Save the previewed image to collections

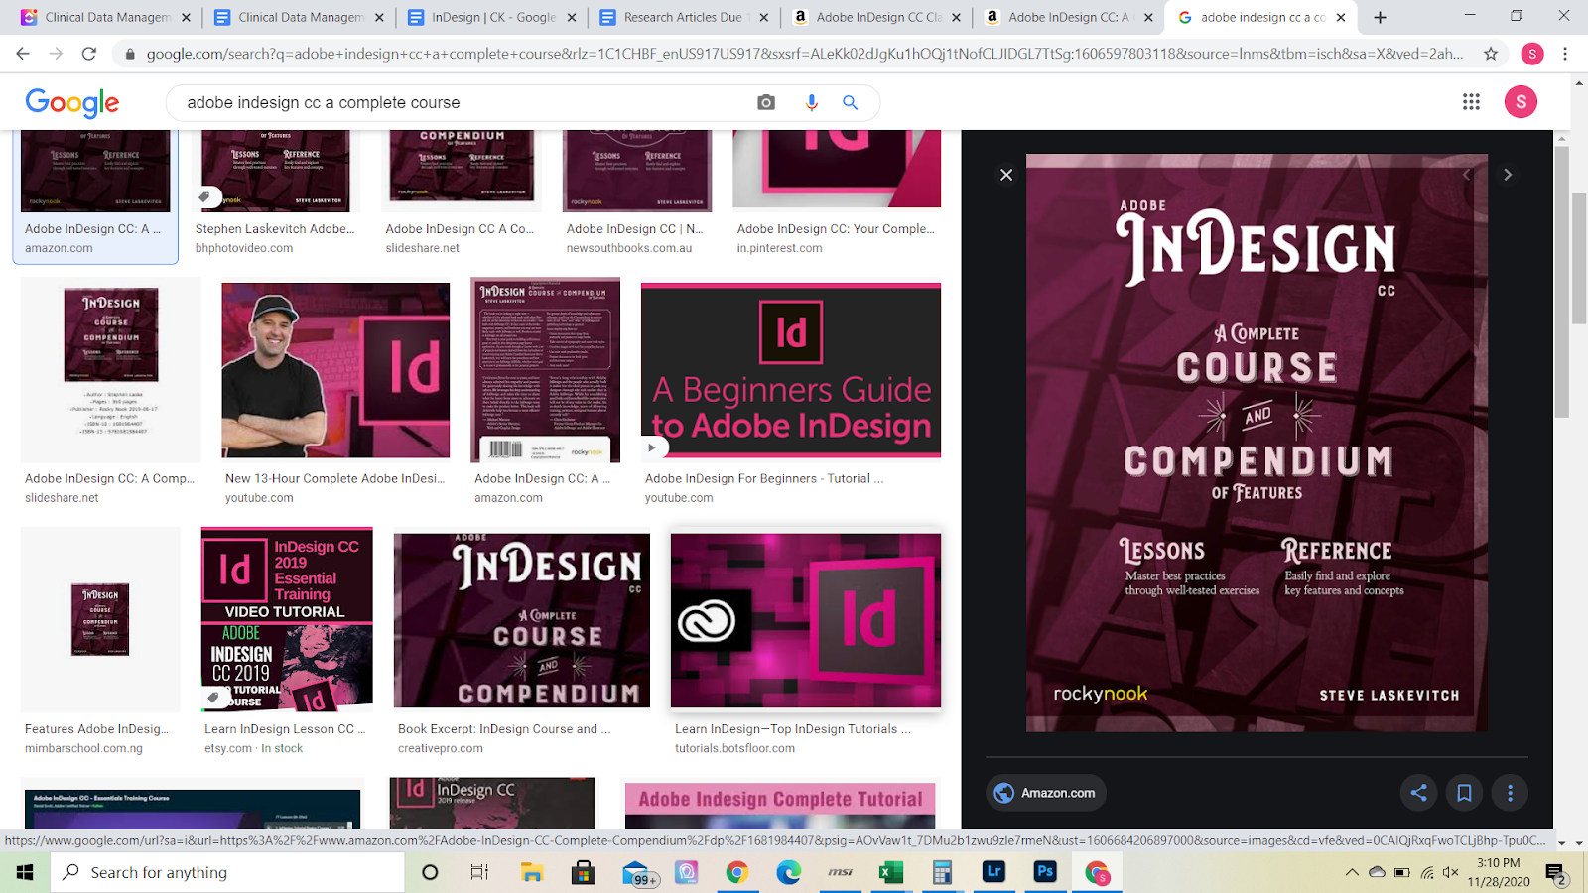click(x=1464, y=793)
